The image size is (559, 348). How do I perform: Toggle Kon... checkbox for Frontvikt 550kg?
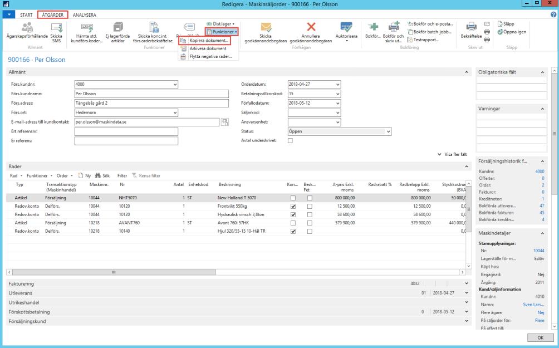(293, 206)
